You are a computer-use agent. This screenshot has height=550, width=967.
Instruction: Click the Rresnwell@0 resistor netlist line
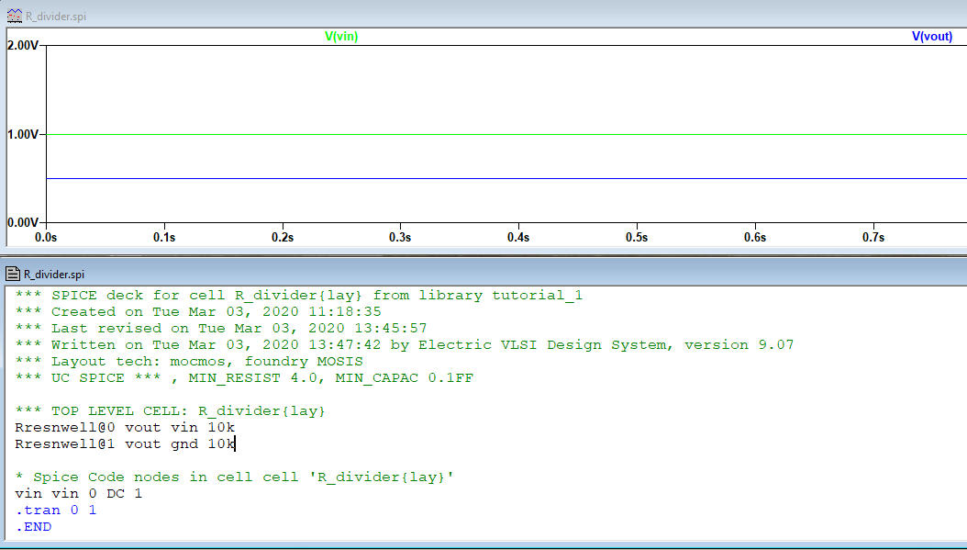coord(125,427)
